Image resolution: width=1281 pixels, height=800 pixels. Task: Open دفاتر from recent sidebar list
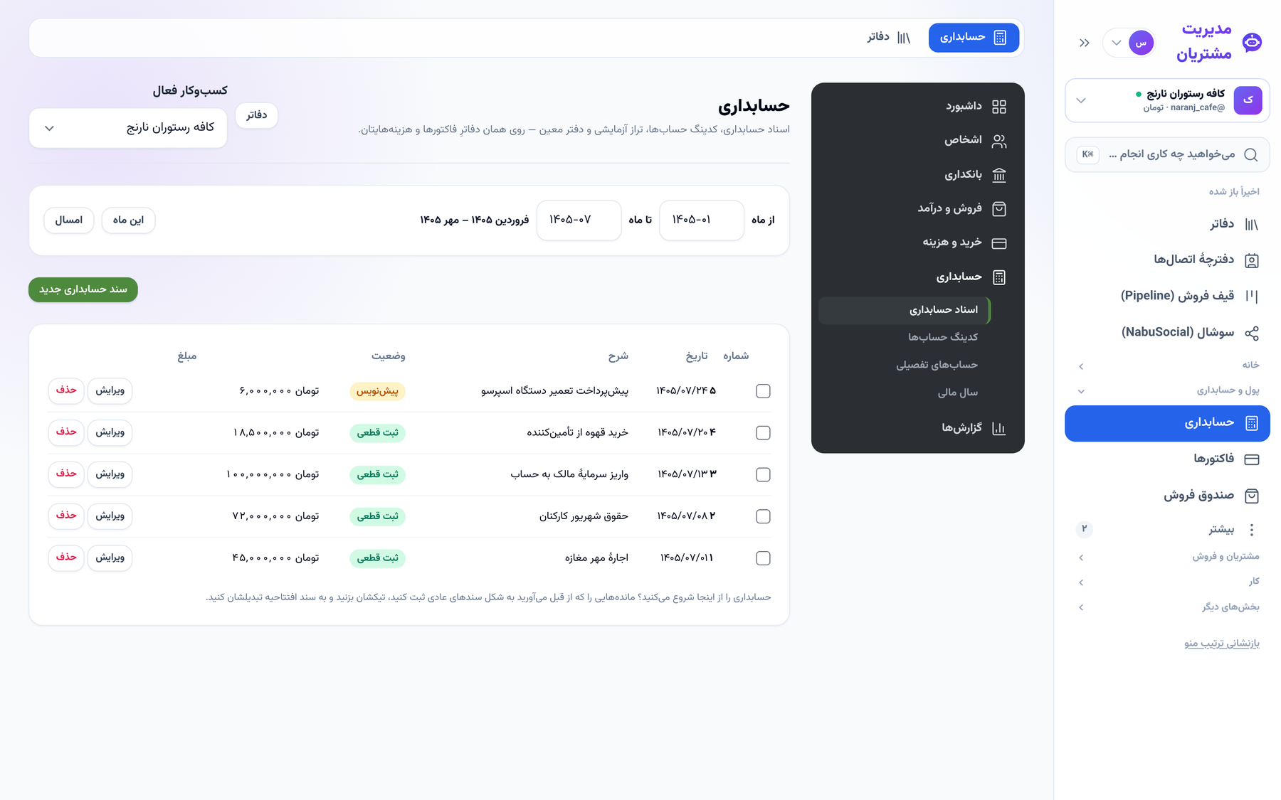point(1167,224)
